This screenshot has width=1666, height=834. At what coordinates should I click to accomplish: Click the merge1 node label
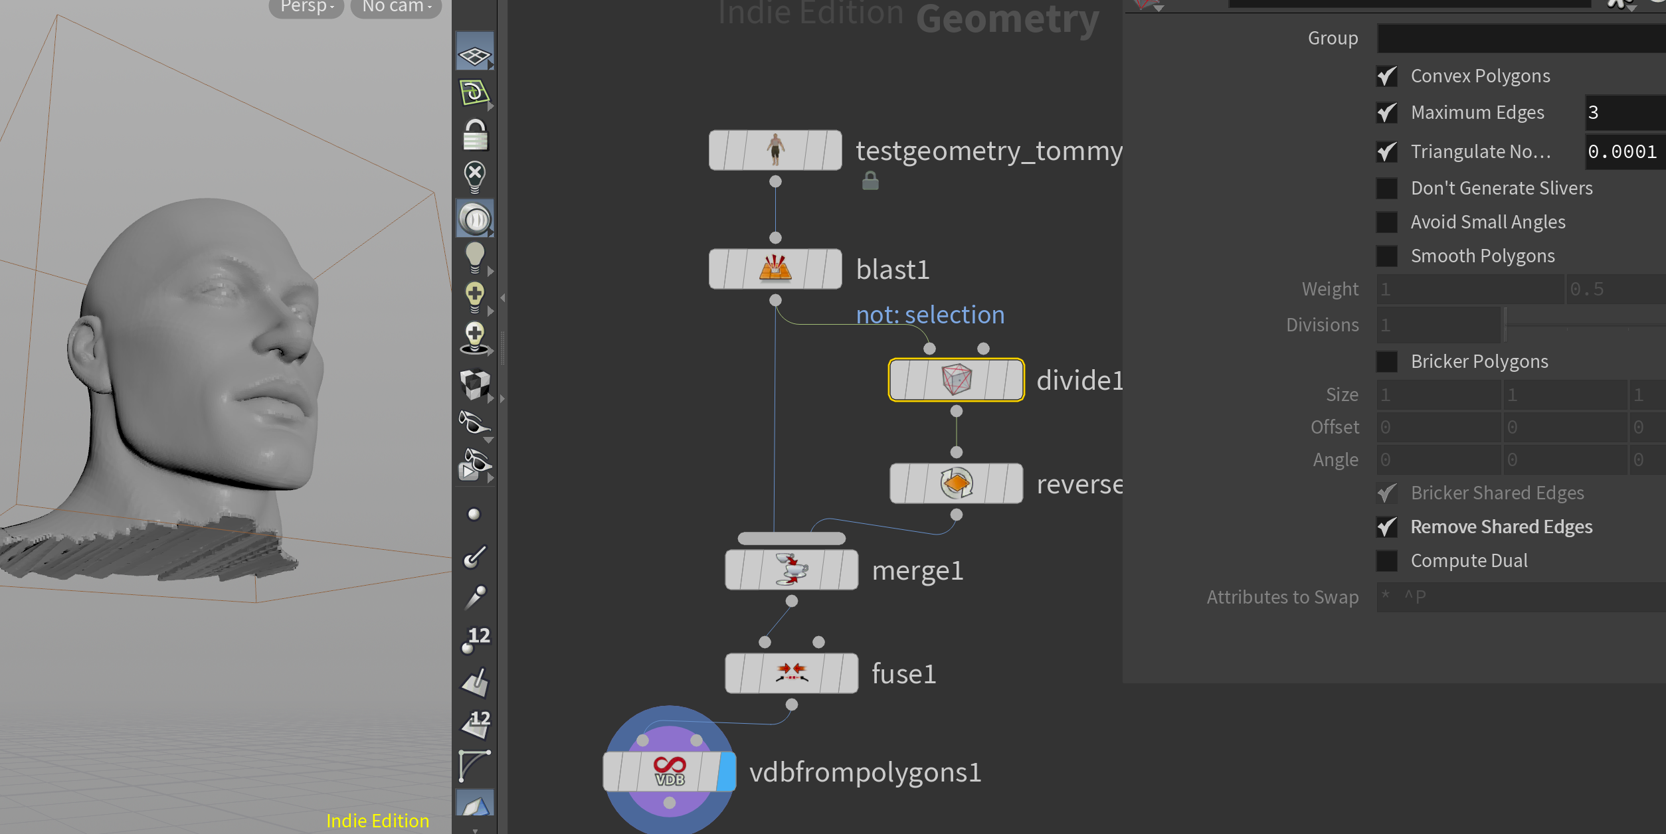[917, 571]
